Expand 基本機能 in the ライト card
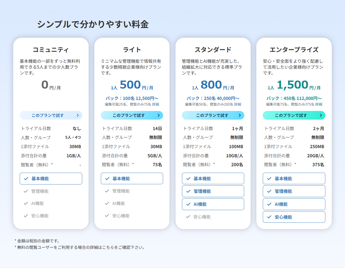 point(132,179)
